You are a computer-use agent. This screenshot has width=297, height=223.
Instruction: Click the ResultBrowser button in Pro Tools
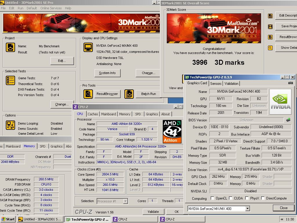107,94
